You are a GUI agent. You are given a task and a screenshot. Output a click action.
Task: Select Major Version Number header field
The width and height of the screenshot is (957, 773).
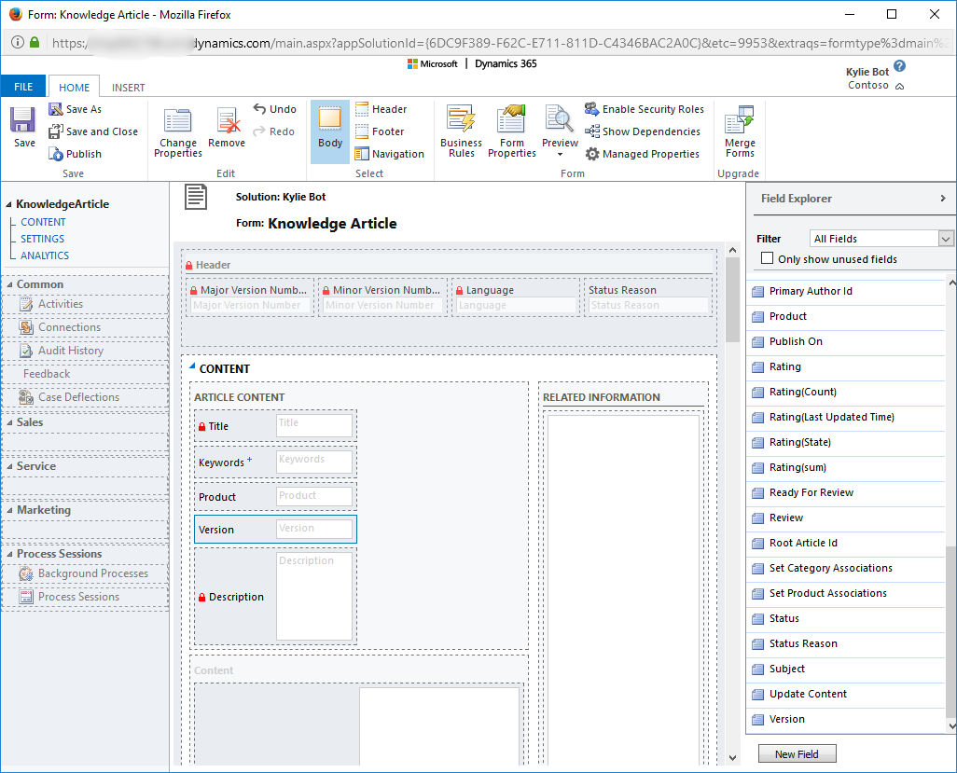click(249, 297)
